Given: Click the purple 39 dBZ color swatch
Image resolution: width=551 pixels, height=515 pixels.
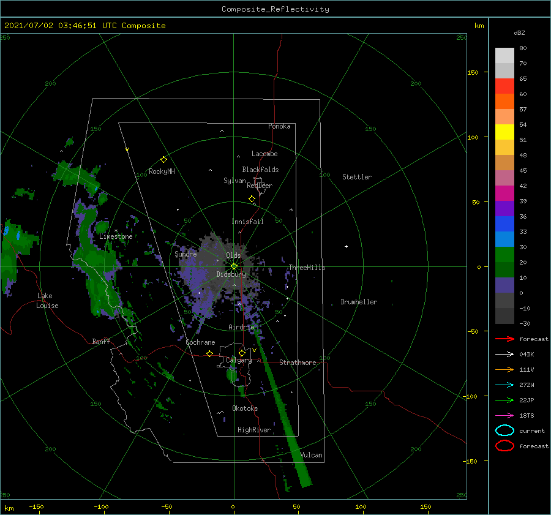Looking at the screenshot, I should point(504,208).
